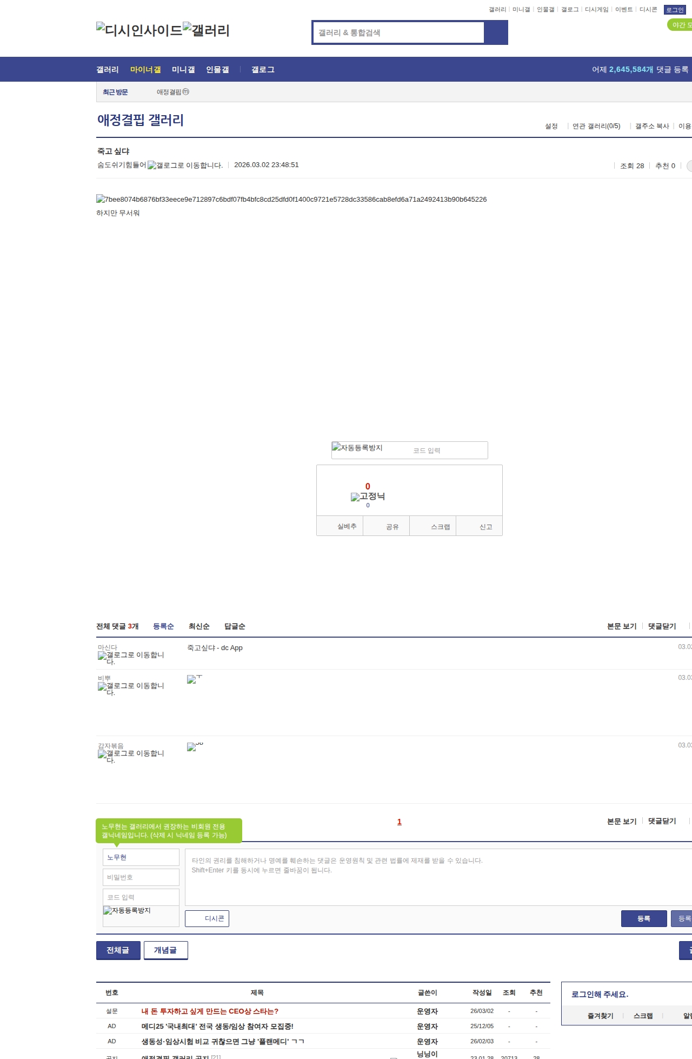Click the image in 비뿌's comment
The image size is (692, 1059).
point(195,679)
